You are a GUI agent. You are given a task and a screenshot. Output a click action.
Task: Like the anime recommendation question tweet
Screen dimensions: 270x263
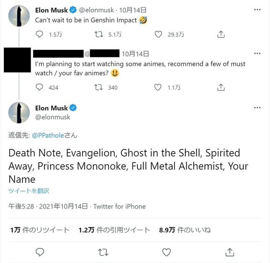158,87
